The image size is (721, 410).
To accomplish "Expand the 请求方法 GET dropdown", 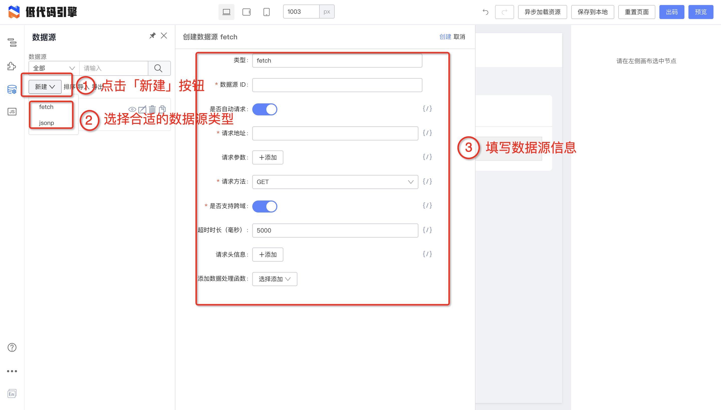I will 335,182.
